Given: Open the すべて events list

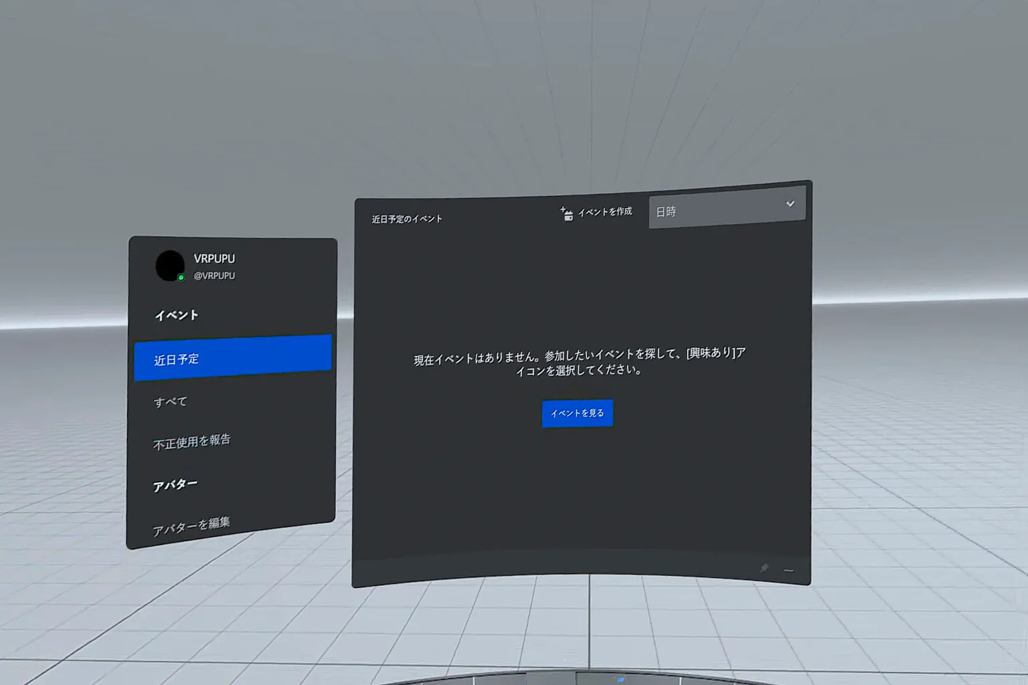Looking at the screenshot, I should click(171, 401).
